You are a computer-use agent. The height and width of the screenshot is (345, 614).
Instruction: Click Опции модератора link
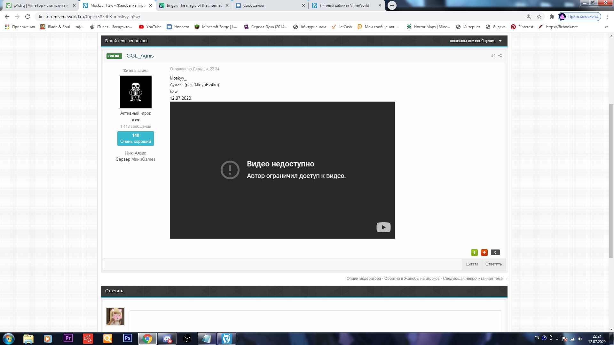click(364, 279)
